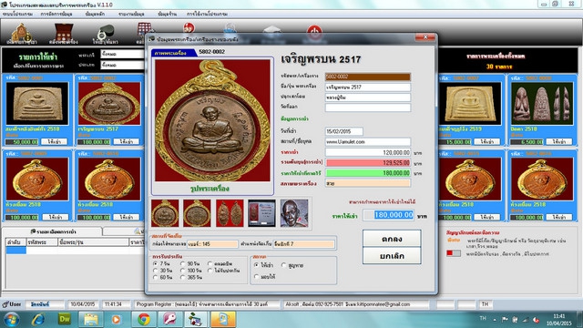This screenshot has width=583, height=328.
Task: Click the 120,000.00 rental cost field
Action: [x=368, y=152]
